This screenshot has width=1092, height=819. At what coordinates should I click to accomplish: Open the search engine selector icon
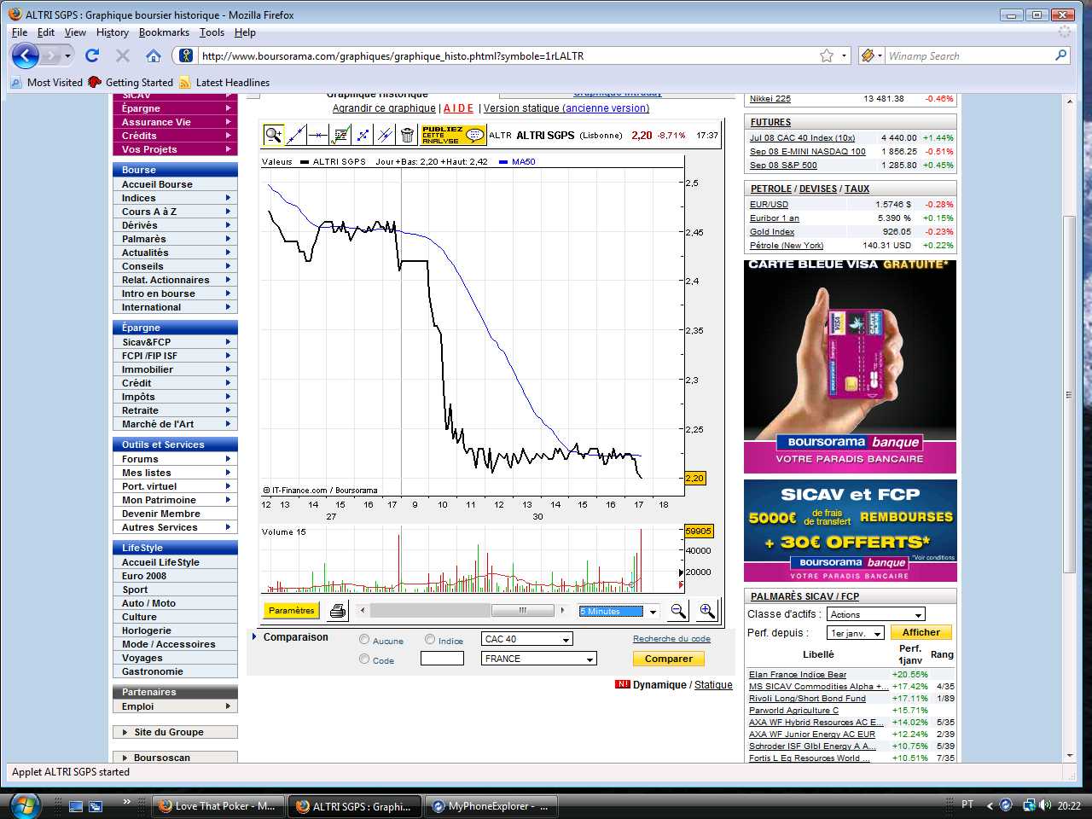[x=871, y=55]
